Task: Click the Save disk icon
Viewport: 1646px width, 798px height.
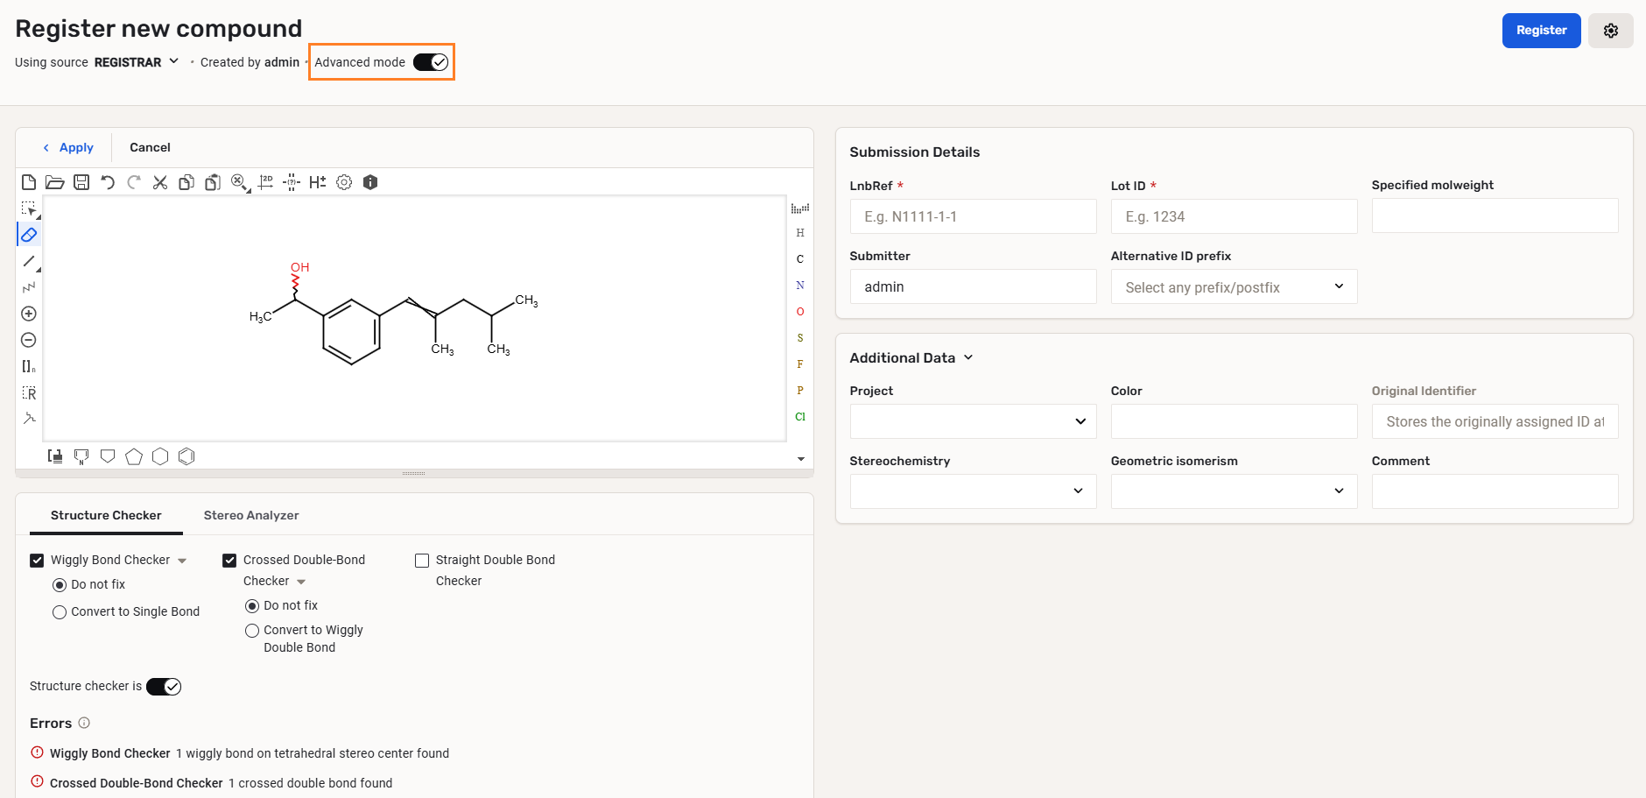Action: point(81,182)
